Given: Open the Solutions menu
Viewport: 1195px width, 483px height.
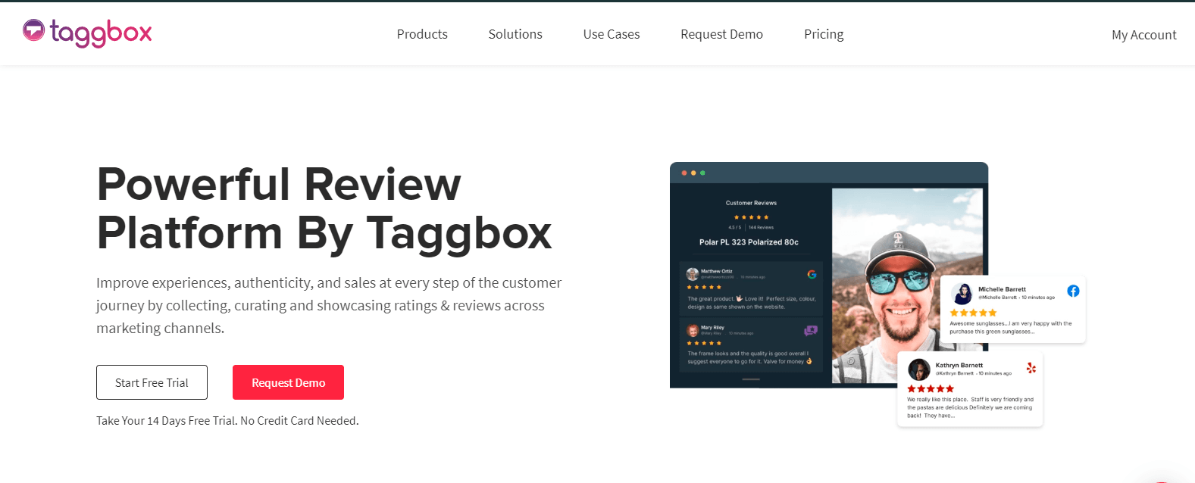Looking at the screenshot, I should click(x=515, y=34).
